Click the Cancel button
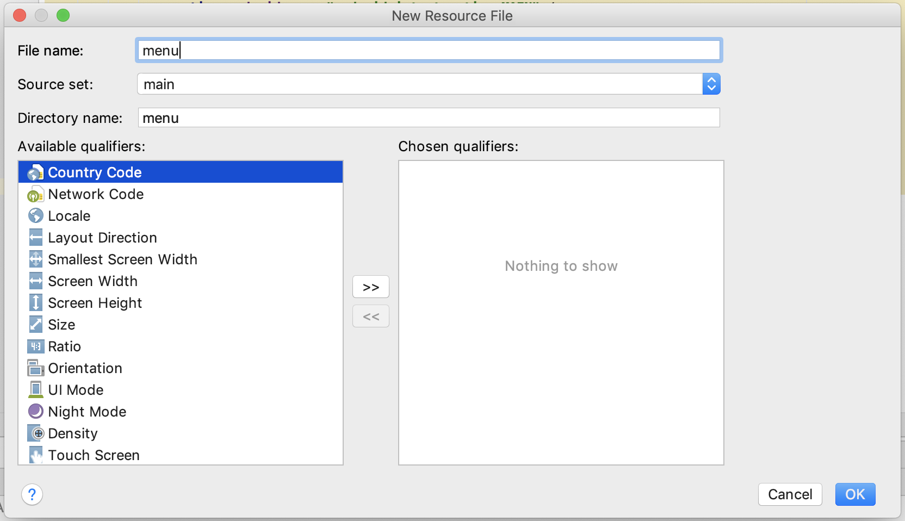 tap(790, 494)
